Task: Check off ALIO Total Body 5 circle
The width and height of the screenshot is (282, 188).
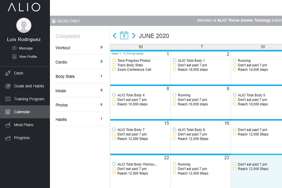Action: [234, 95]
